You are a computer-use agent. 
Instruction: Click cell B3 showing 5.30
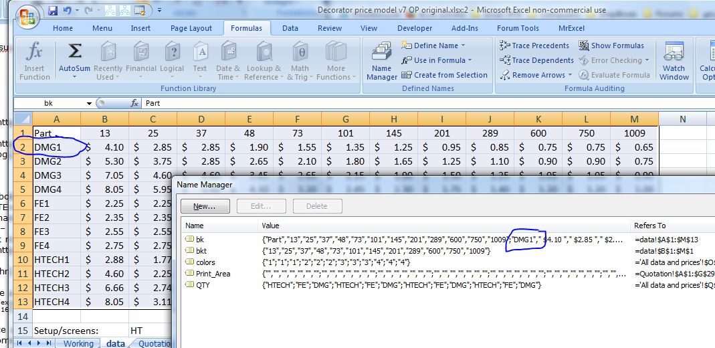tap(105, 161)
